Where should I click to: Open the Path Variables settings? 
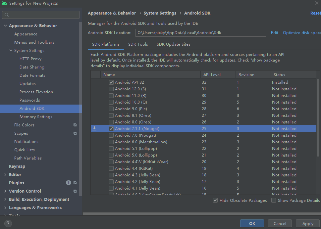[28, 158]
